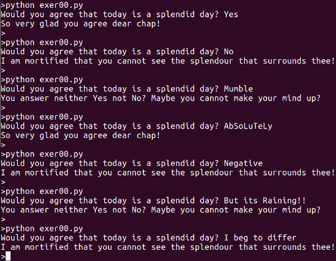Click the last 'I am mortified' output line

pos(167,247)
